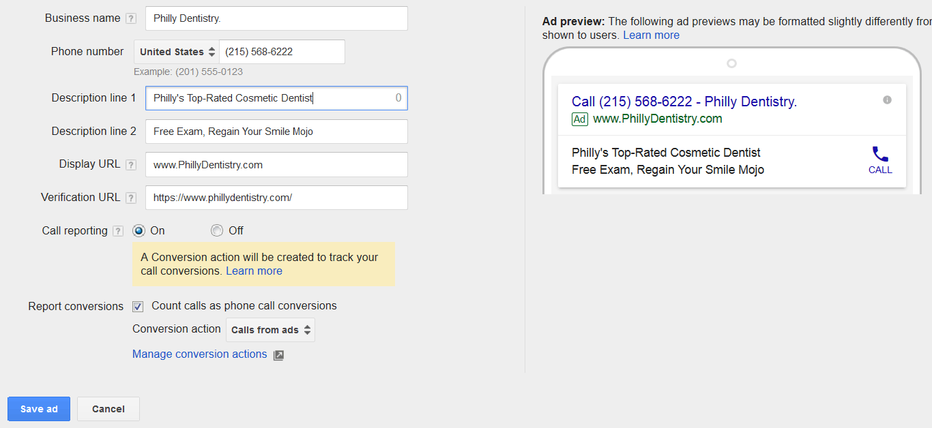Follow Learn more link in yellow notice
This screenshot has height=428, width=932.
(x=254, y=271)
